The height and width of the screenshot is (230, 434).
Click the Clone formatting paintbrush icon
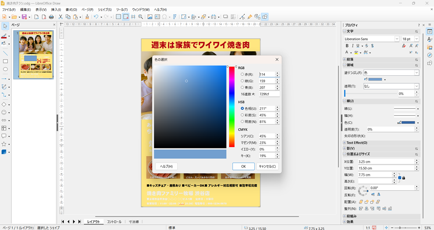pyautogui.click(x=87, y=17)
